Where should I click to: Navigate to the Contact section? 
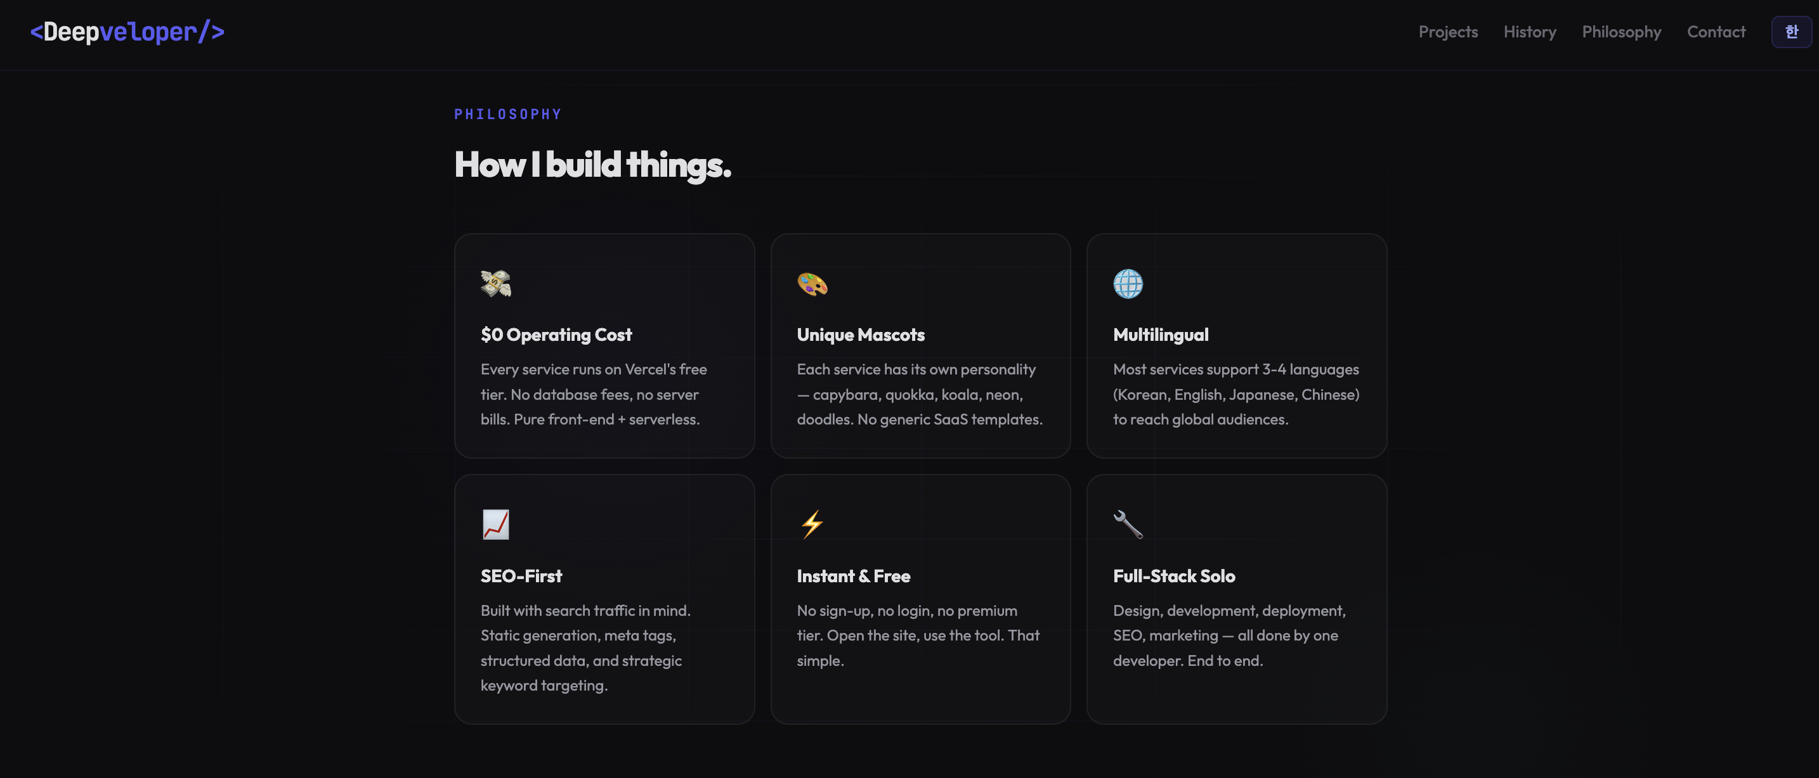1716,32
